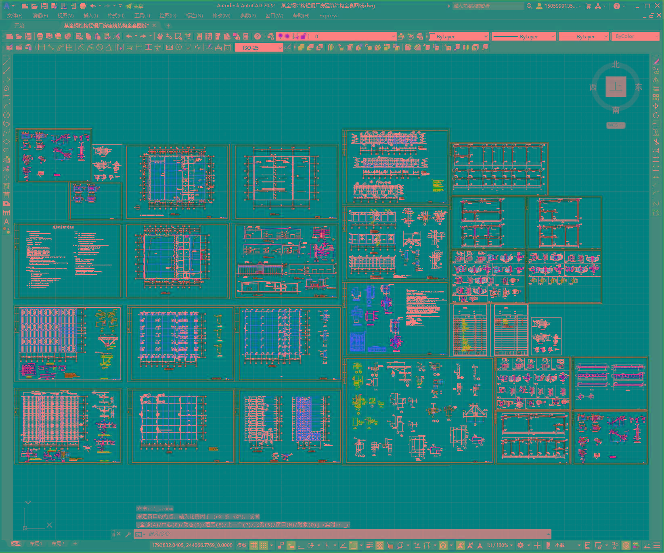The image size is (664, 553).
Task: Select the Linear dimension tool
Action: pos(42,48)
